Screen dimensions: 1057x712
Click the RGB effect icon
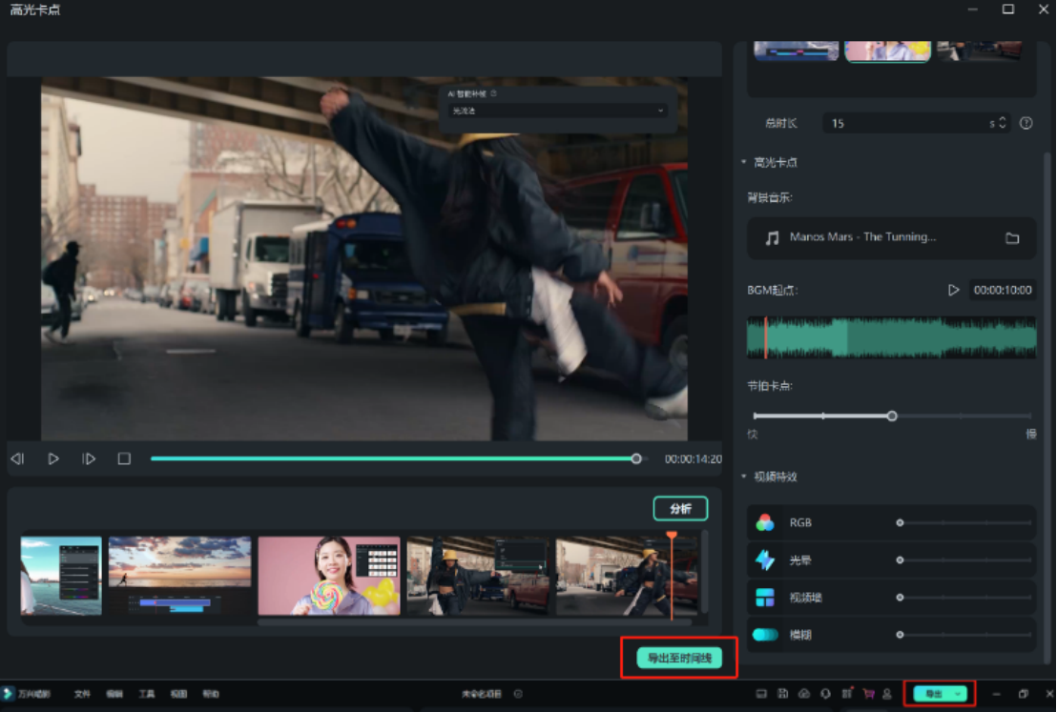[765, 522]
